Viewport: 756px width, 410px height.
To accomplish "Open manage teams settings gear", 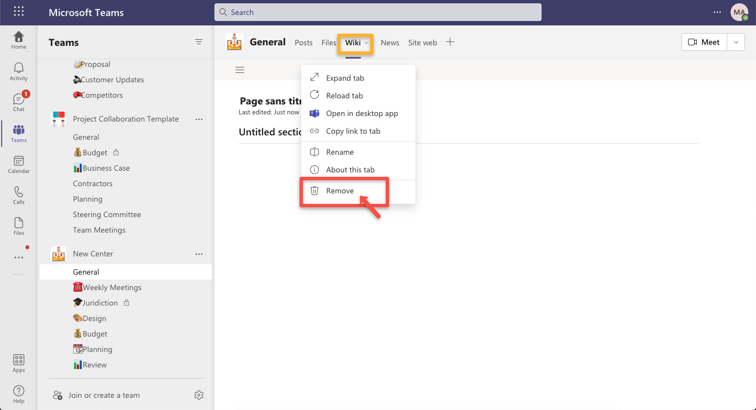I will (x=199, y=395).
